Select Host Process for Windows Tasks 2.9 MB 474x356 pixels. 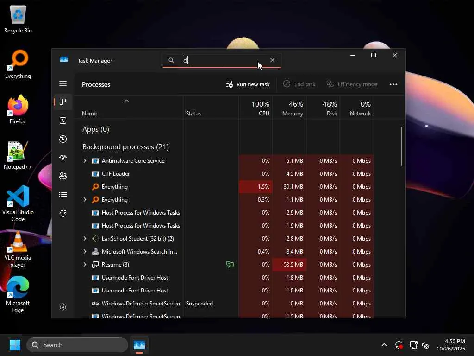click(x=225, y=213)
